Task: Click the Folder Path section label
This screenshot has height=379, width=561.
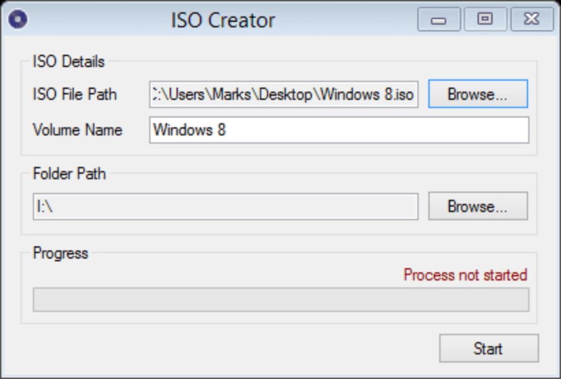Action: [x=69, y=174]
